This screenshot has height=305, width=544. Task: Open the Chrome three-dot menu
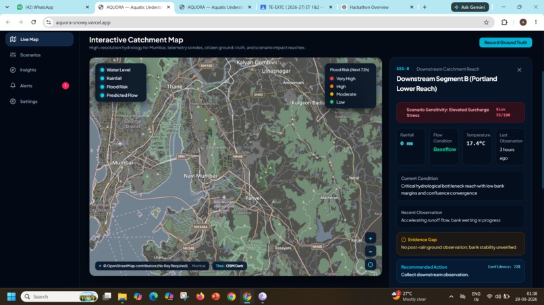[x=536, y=22]
